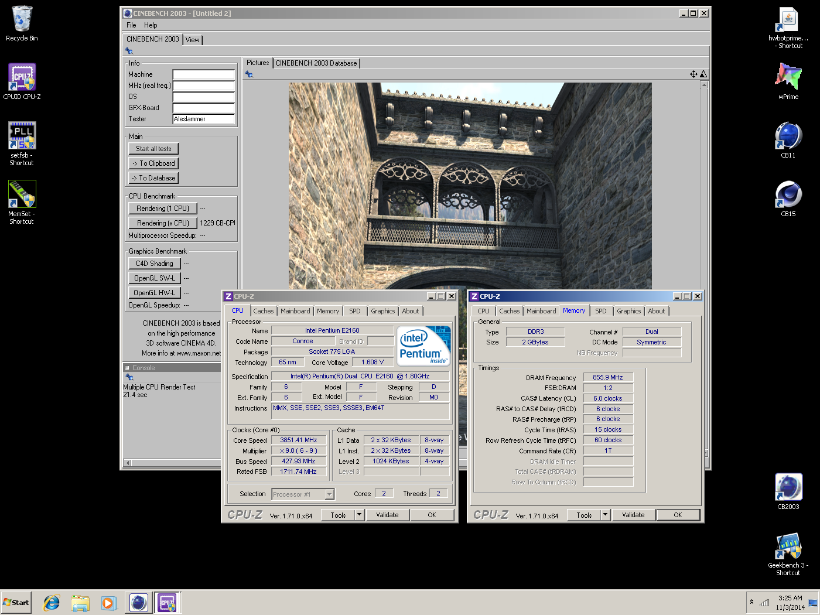Click Tools button in left CPU-Z
Screen dimensions: 820x615
pyautogui.click(x=338, y=515)
